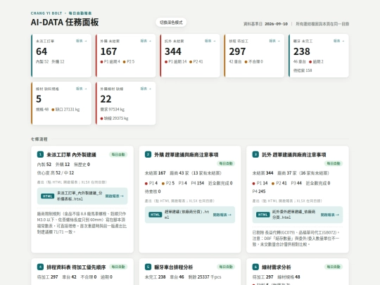Click 每日自動 tag on 託外 趕單建議 card

334,163
